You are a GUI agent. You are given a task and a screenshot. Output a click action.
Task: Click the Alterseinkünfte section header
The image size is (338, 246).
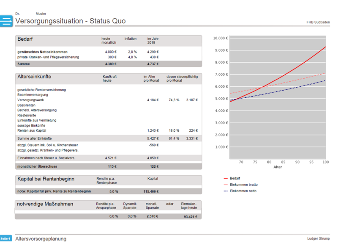(34, 77)
